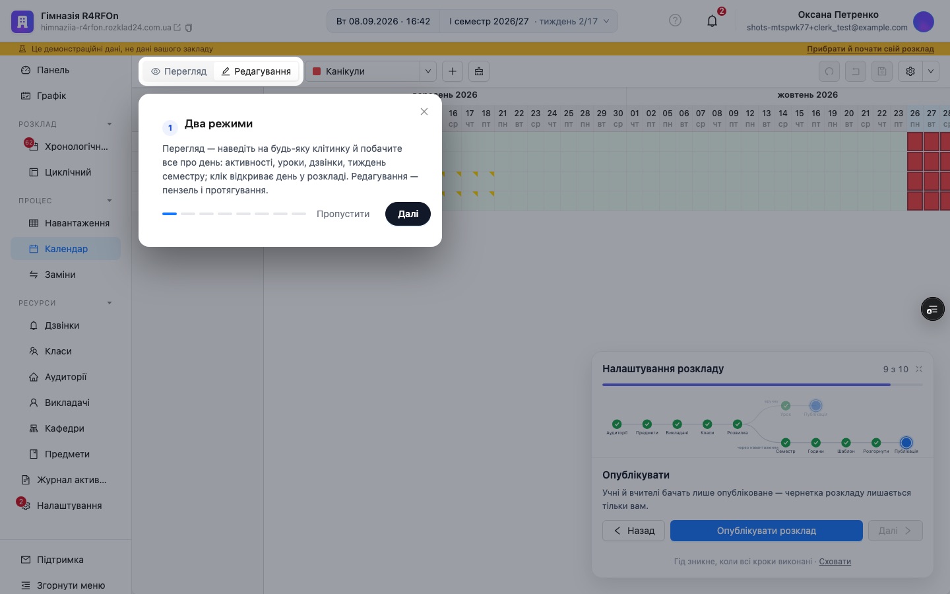Viewport: 950px width, 594px height.
Task: Open Заміни in the sidebar
Action: (x=65, y=275)
